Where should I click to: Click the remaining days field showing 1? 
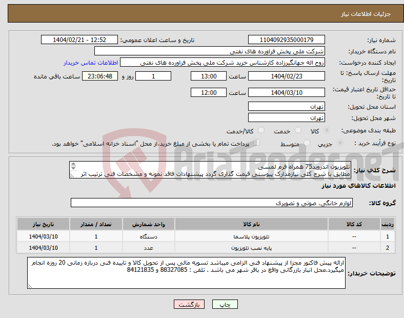153,76
